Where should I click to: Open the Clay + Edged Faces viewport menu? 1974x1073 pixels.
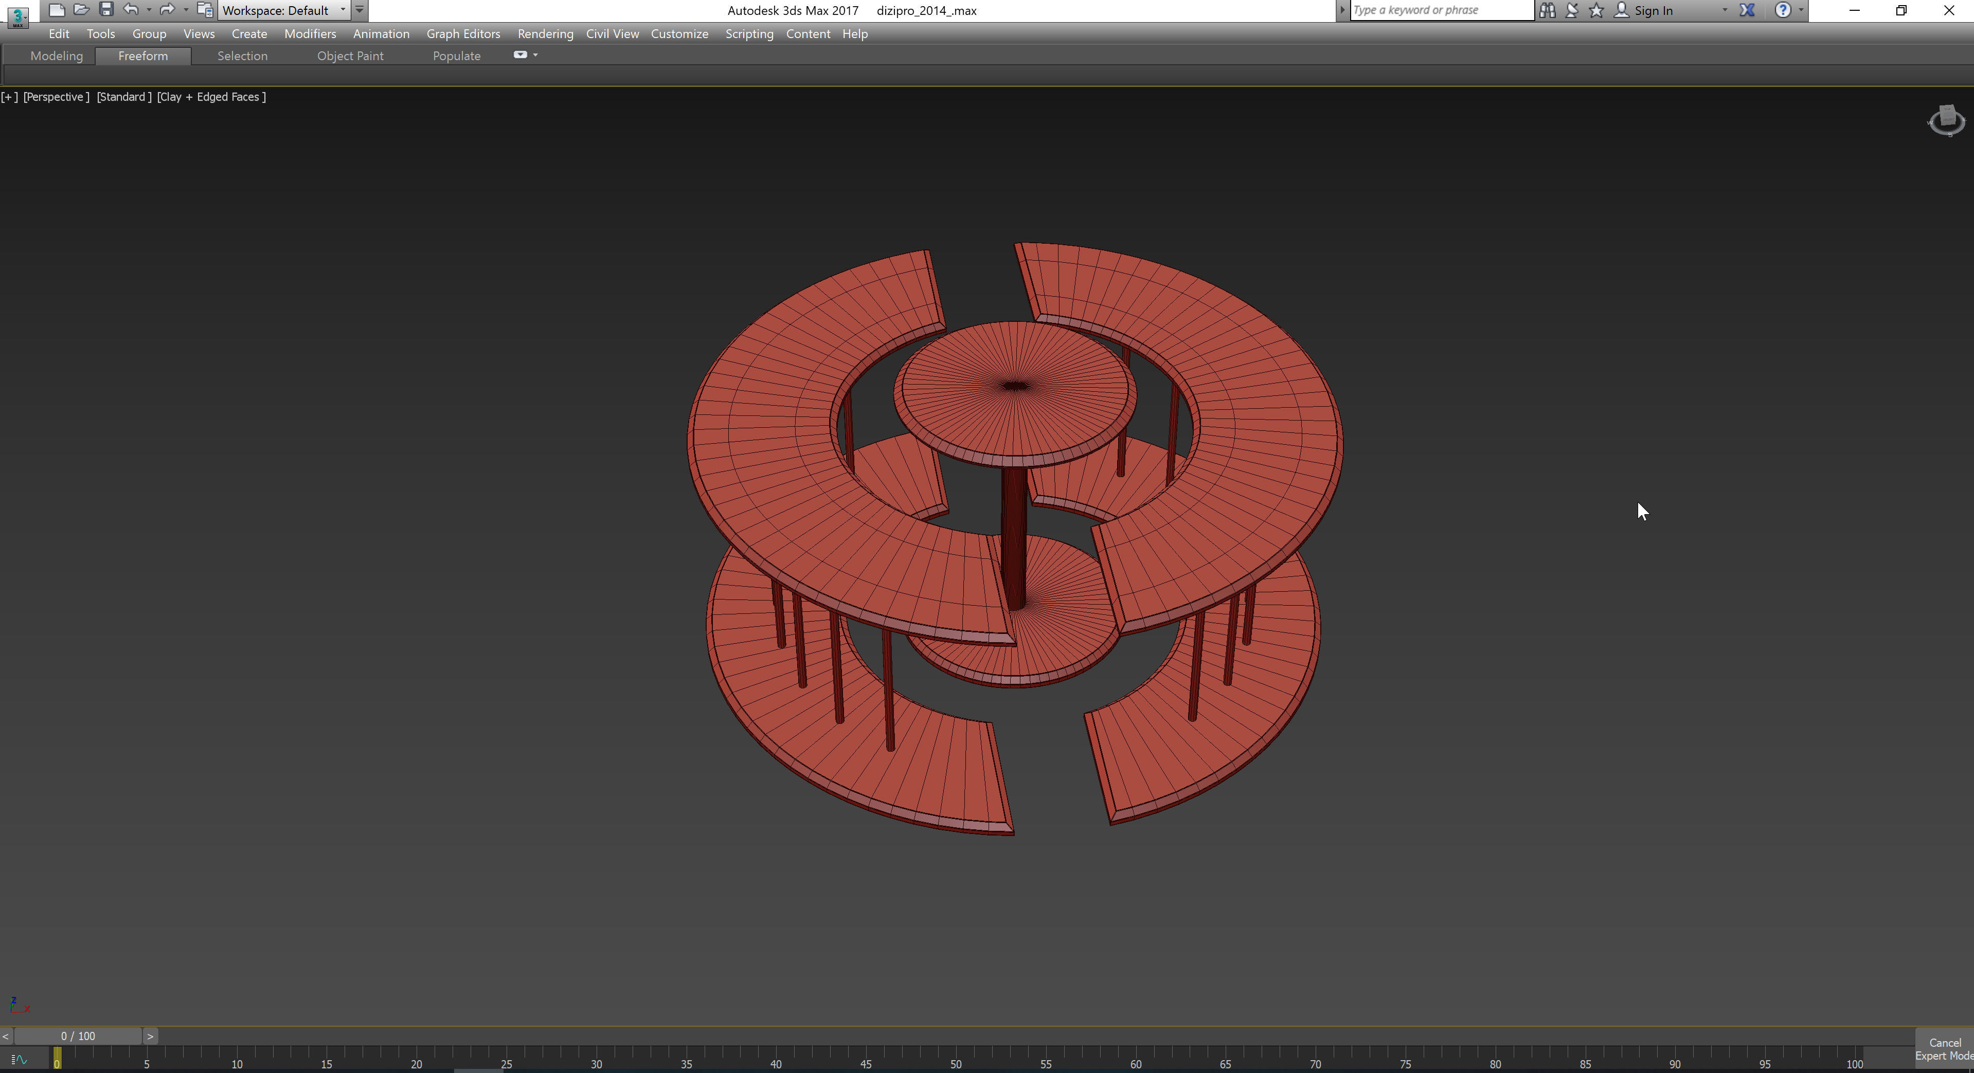(x=211, y=97)
